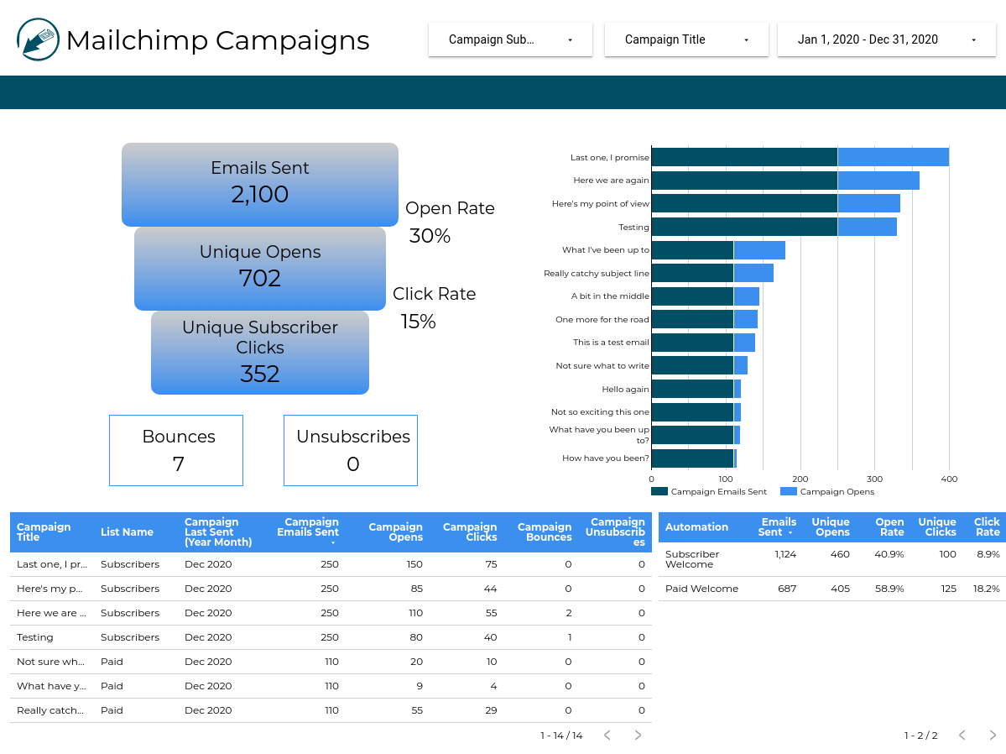Select the Bounces scorecard
This screenshot has width=1006, height=754.
coord(175,450)
